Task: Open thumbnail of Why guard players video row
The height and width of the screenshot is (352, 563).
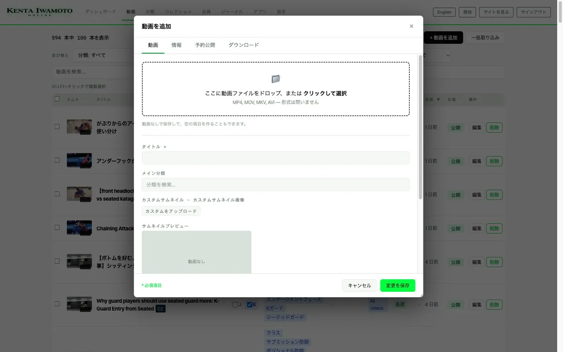Action: [79, 304]
